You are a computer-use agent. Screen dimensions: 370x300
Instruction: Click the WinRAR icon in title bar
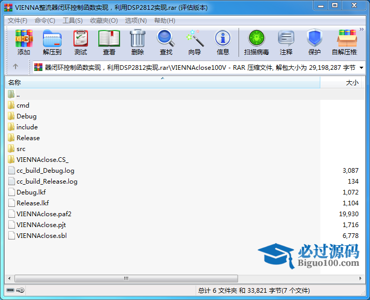click(x=8, y=8)
